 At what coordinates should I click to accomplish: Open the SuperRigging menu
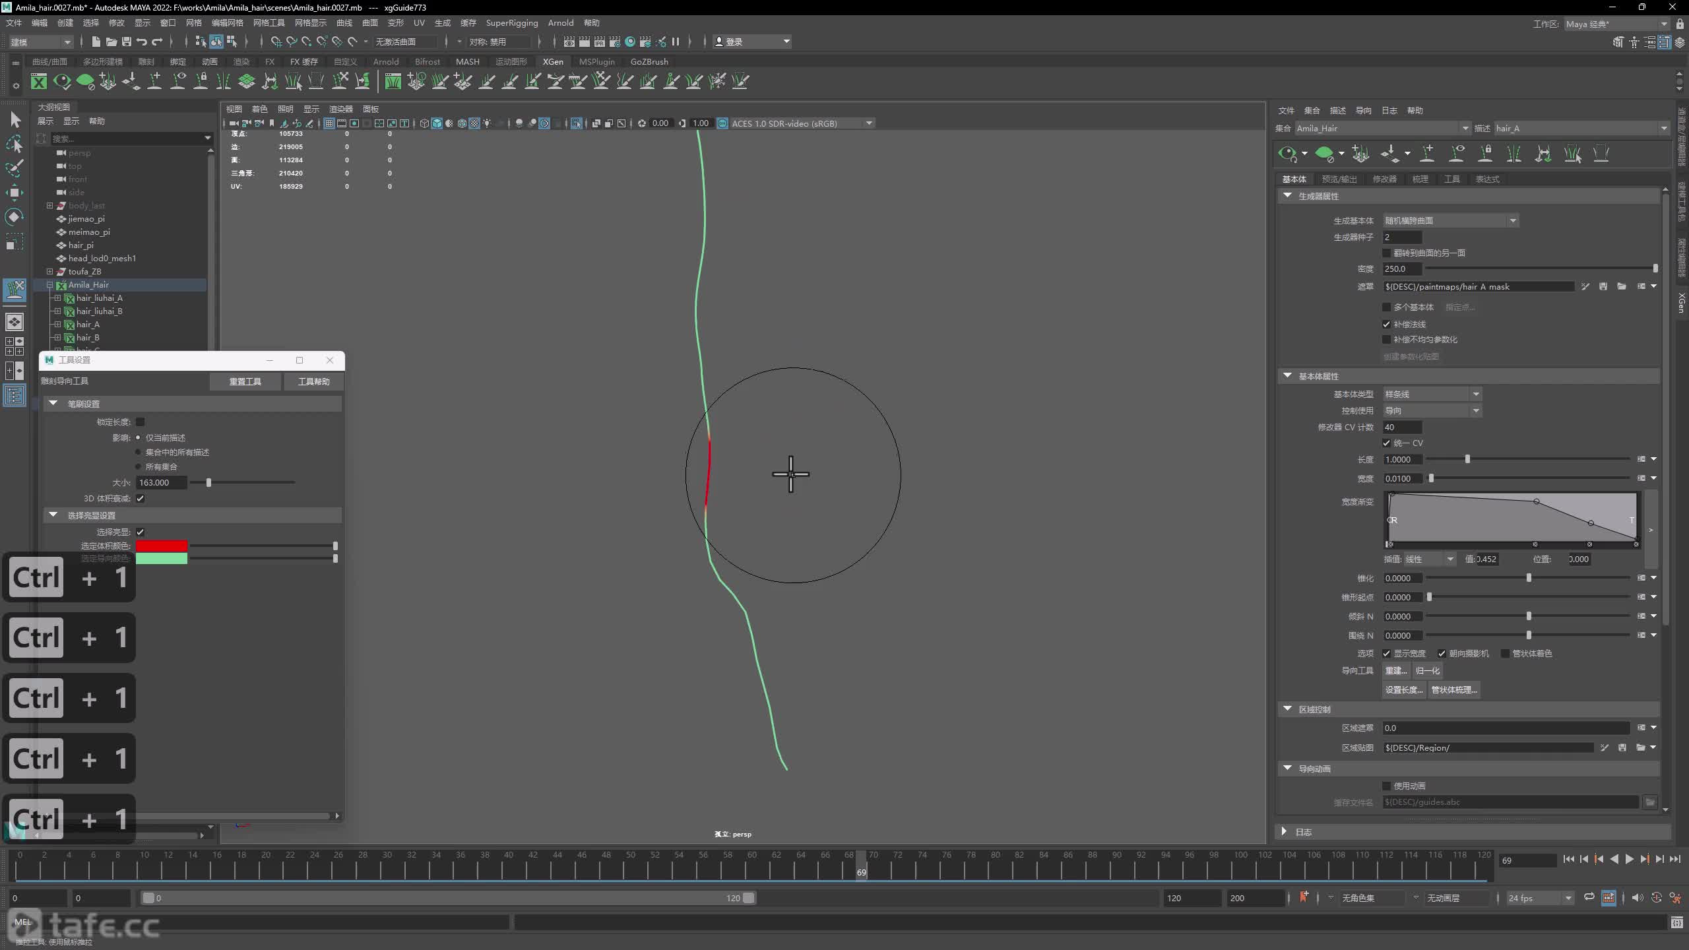coord(512,22)
